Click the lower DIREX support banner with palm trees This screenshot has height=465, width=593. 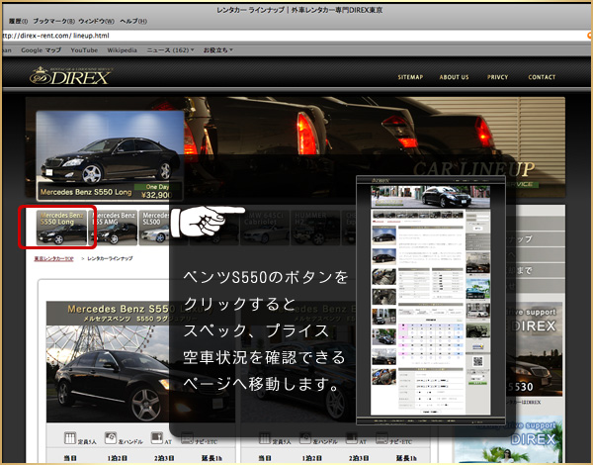(x=508, y=440)
